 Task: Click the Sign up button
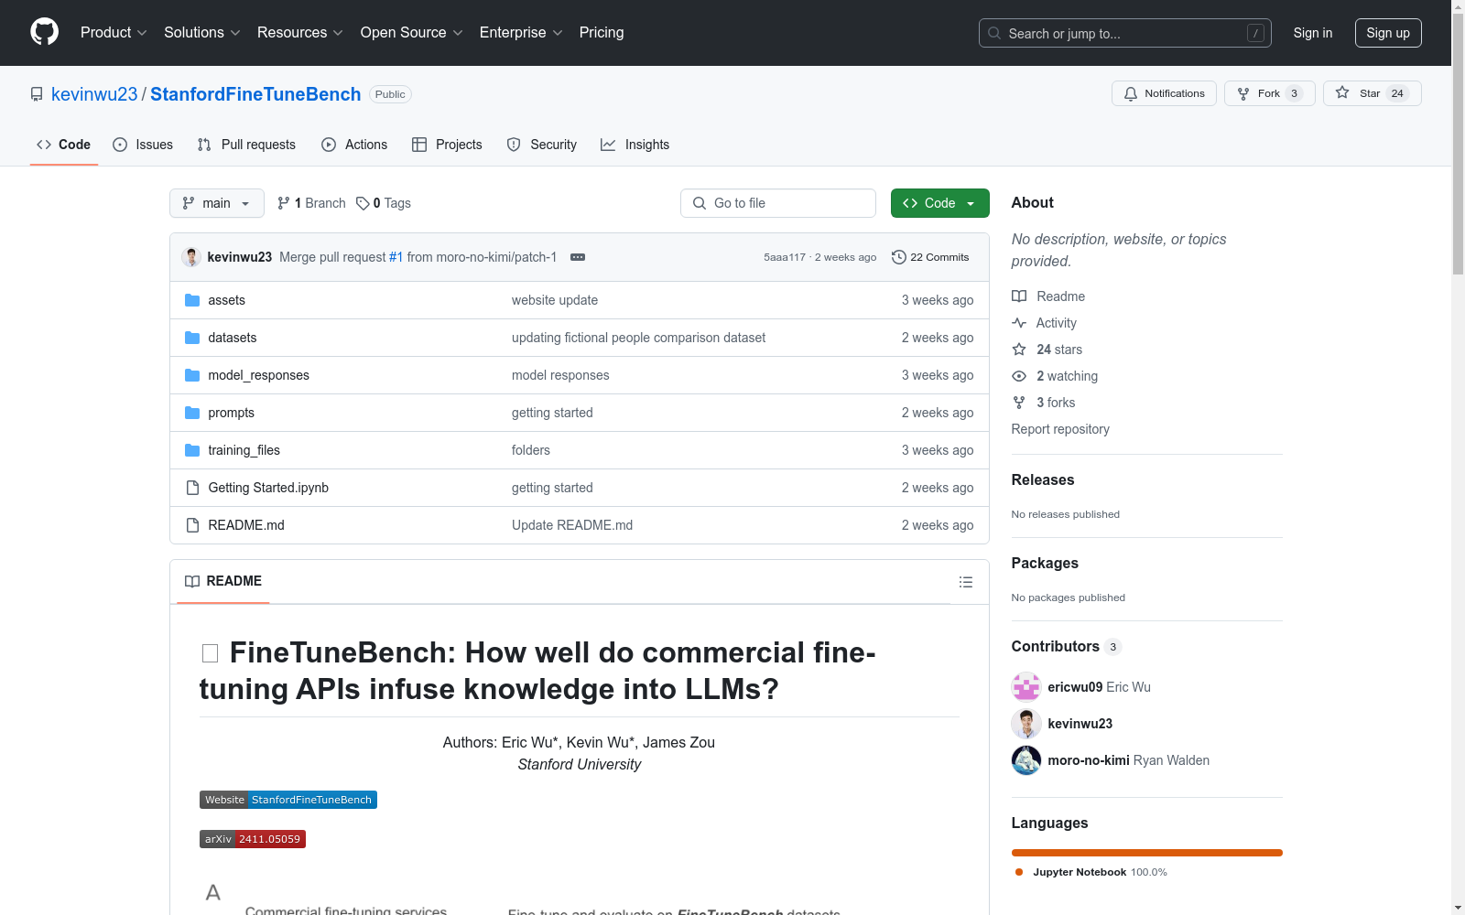pyautogui.click(x=1388, y=33)
